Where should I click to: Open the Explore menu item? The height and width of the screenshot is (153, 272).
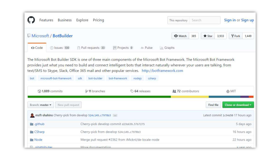point(82,20)
